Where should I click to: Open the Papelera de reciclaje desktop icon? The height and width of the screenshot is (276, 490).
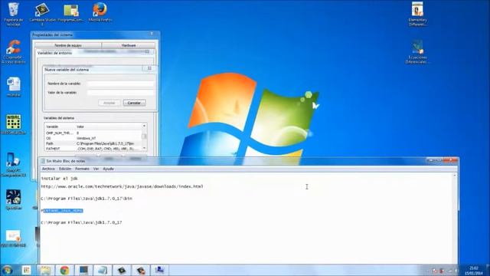13,14
